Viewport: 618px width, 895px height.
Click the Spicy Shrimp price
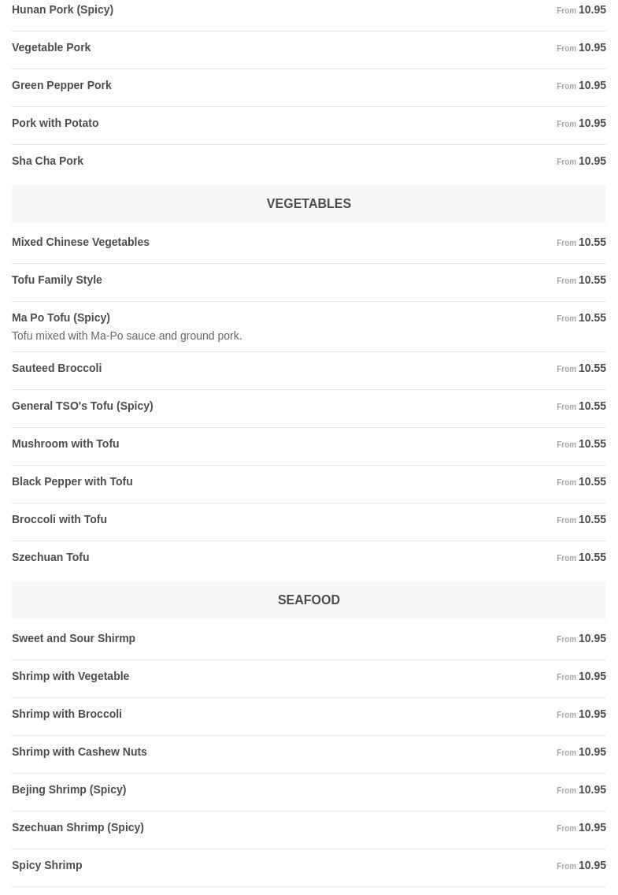[591, 866]
